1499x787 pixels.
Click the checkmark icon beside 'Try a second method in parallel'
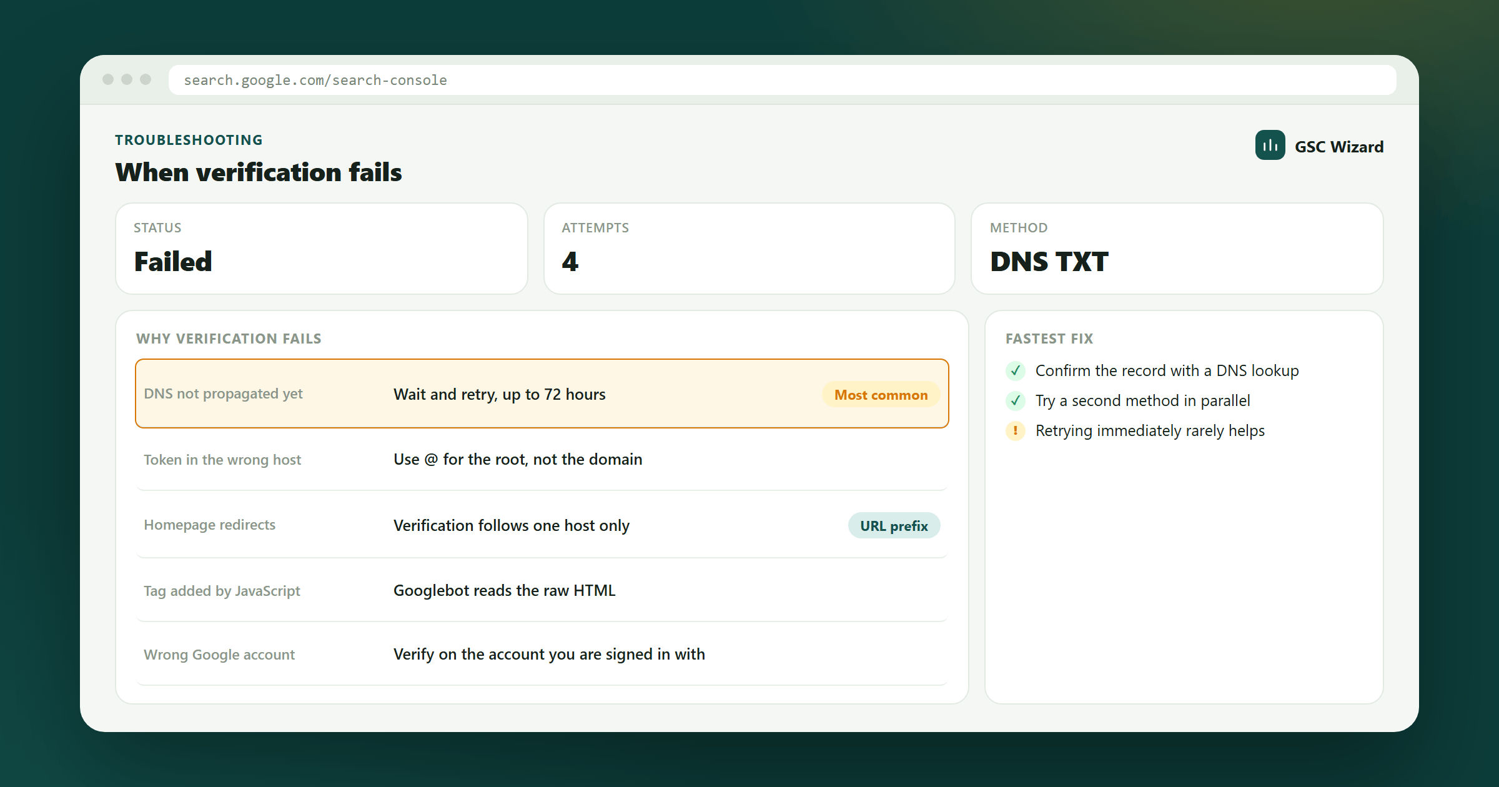1016,401
